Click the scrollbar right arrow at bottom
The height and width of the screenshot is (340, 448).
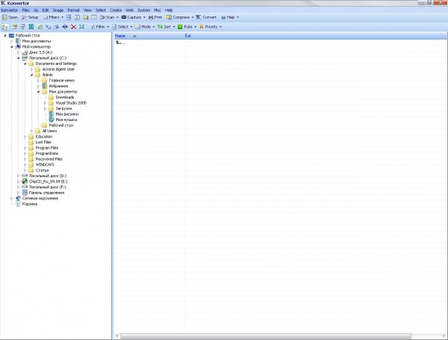444,336
